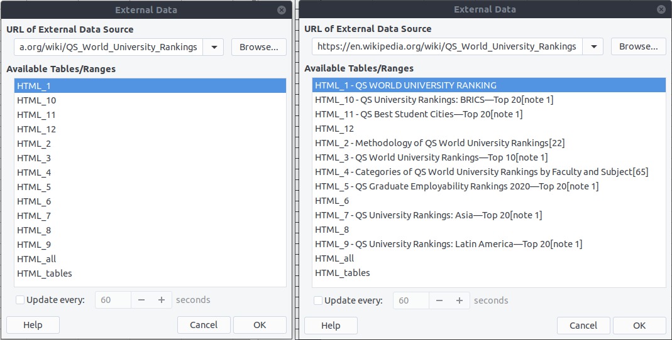Close the left External Data dialog
Viewport: 672px width, 340px height.
282,10
